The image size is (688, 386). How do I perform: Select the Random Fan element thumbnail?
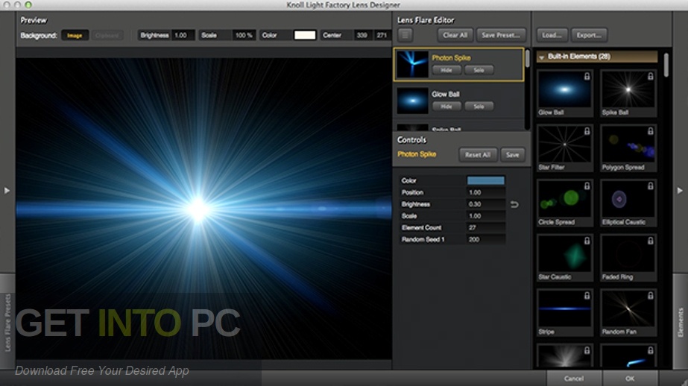pos(628,309)
